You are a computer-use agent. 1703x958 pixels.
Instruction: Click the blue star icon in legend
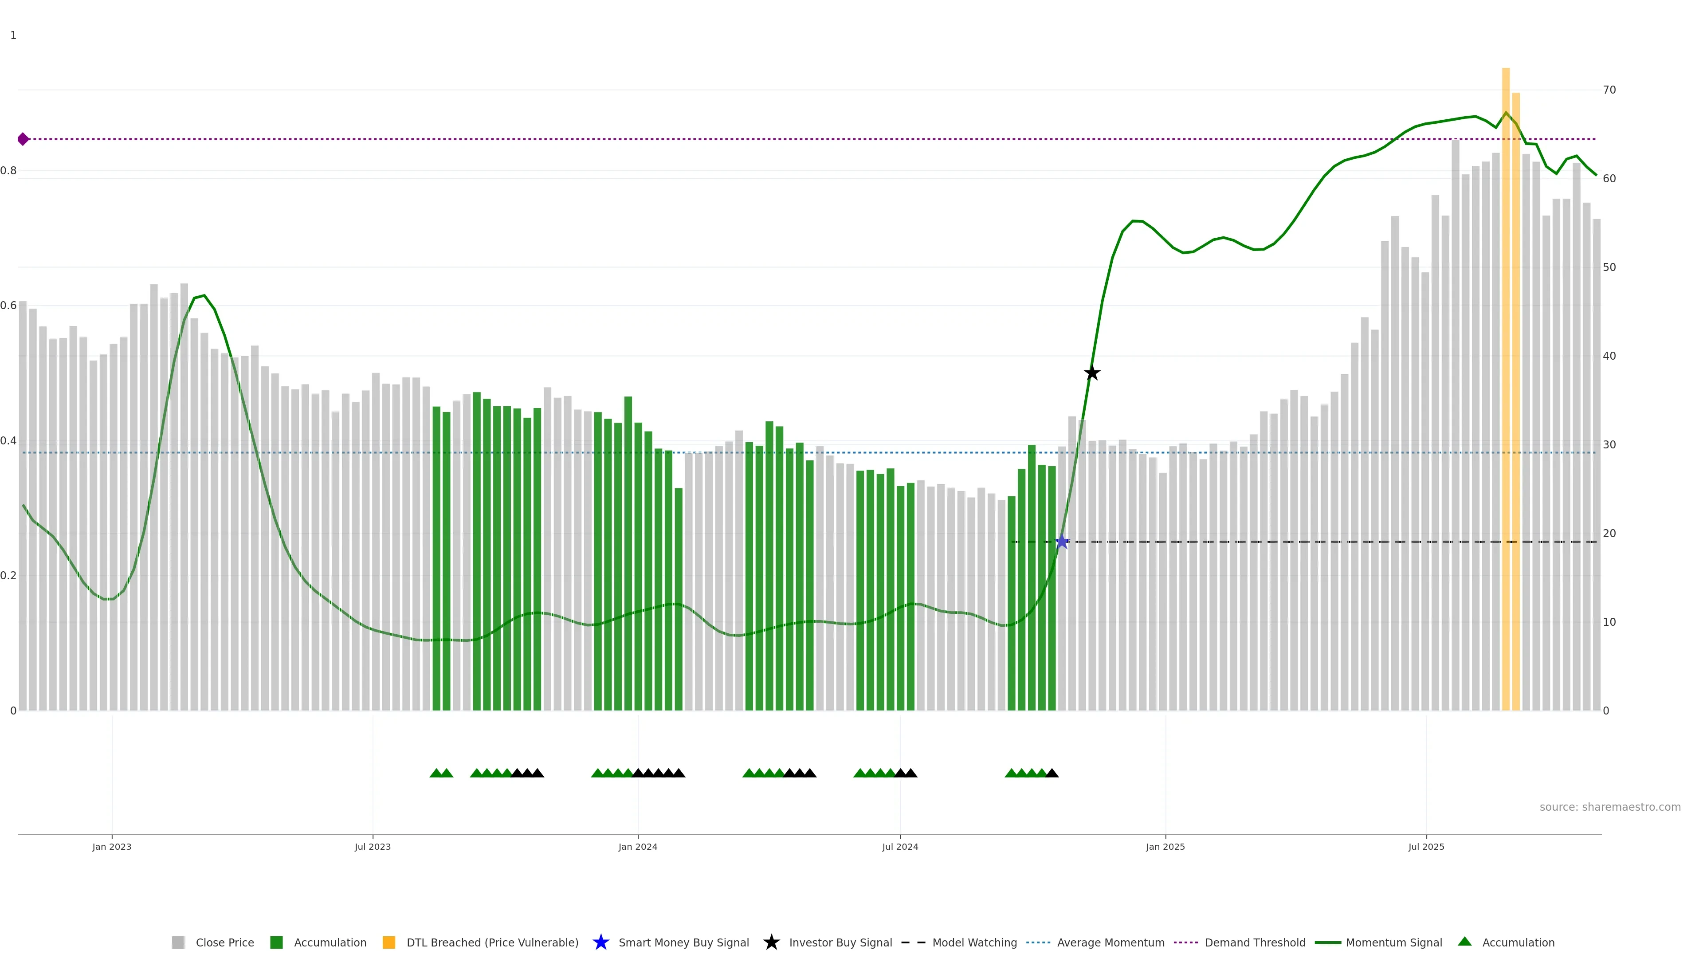(600, 942)
